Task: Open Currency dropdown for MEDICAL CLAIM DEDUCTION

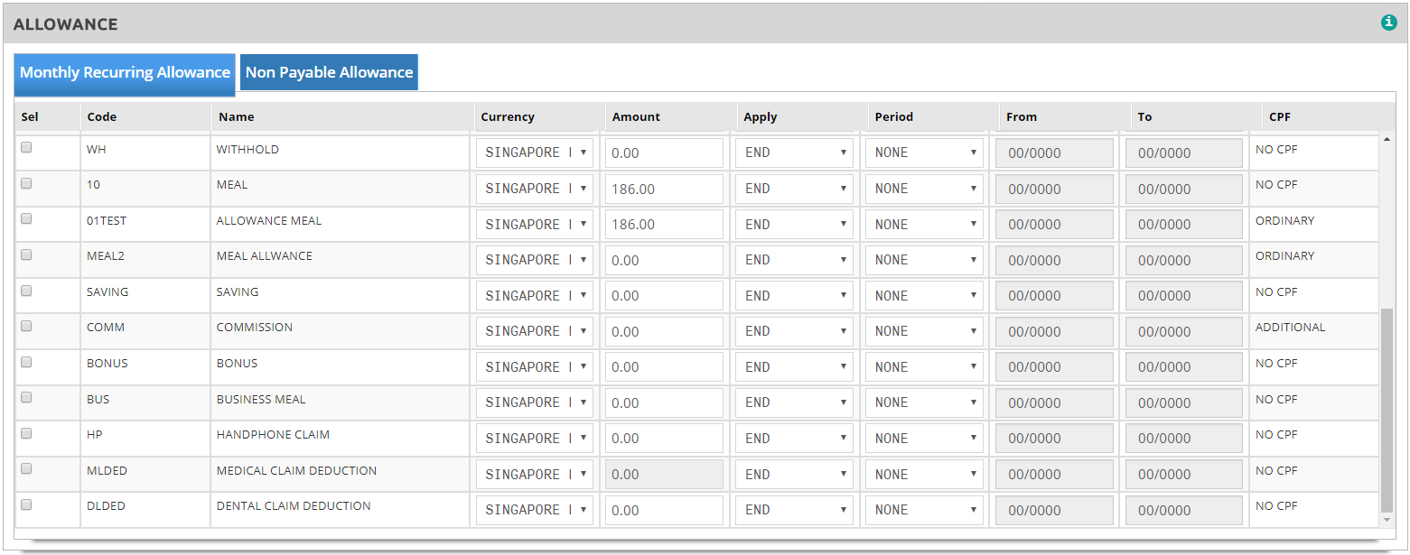Action: [535, 475]
